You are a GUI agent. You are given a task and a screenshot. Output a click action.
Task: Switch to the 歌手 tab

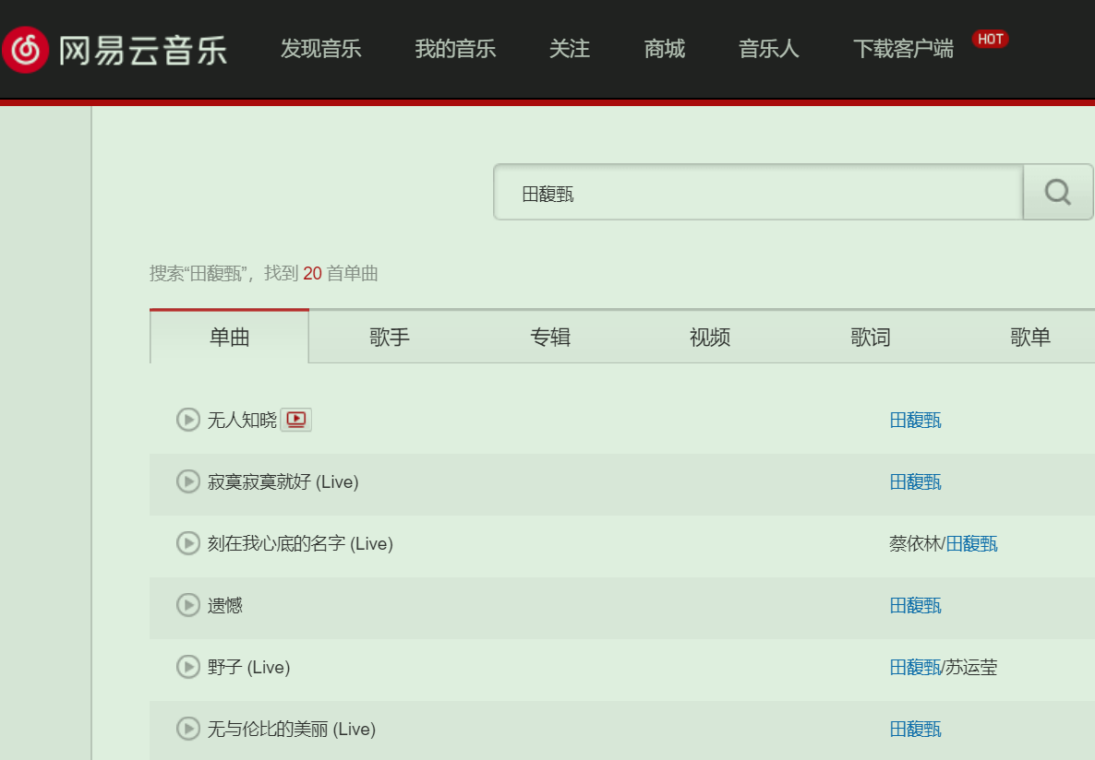[390, 338]
